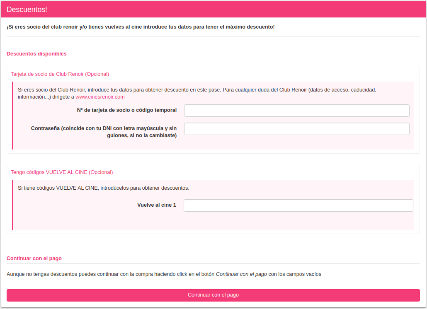The width and height of the screenshot is (427, 309).
Task: Click the Vuelve al cine 1 label
Action: coord(156,205)
